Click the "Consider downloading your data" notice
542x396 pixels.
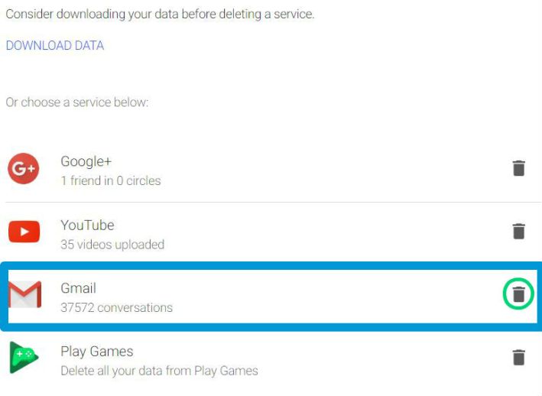click(x=160, y=14)
